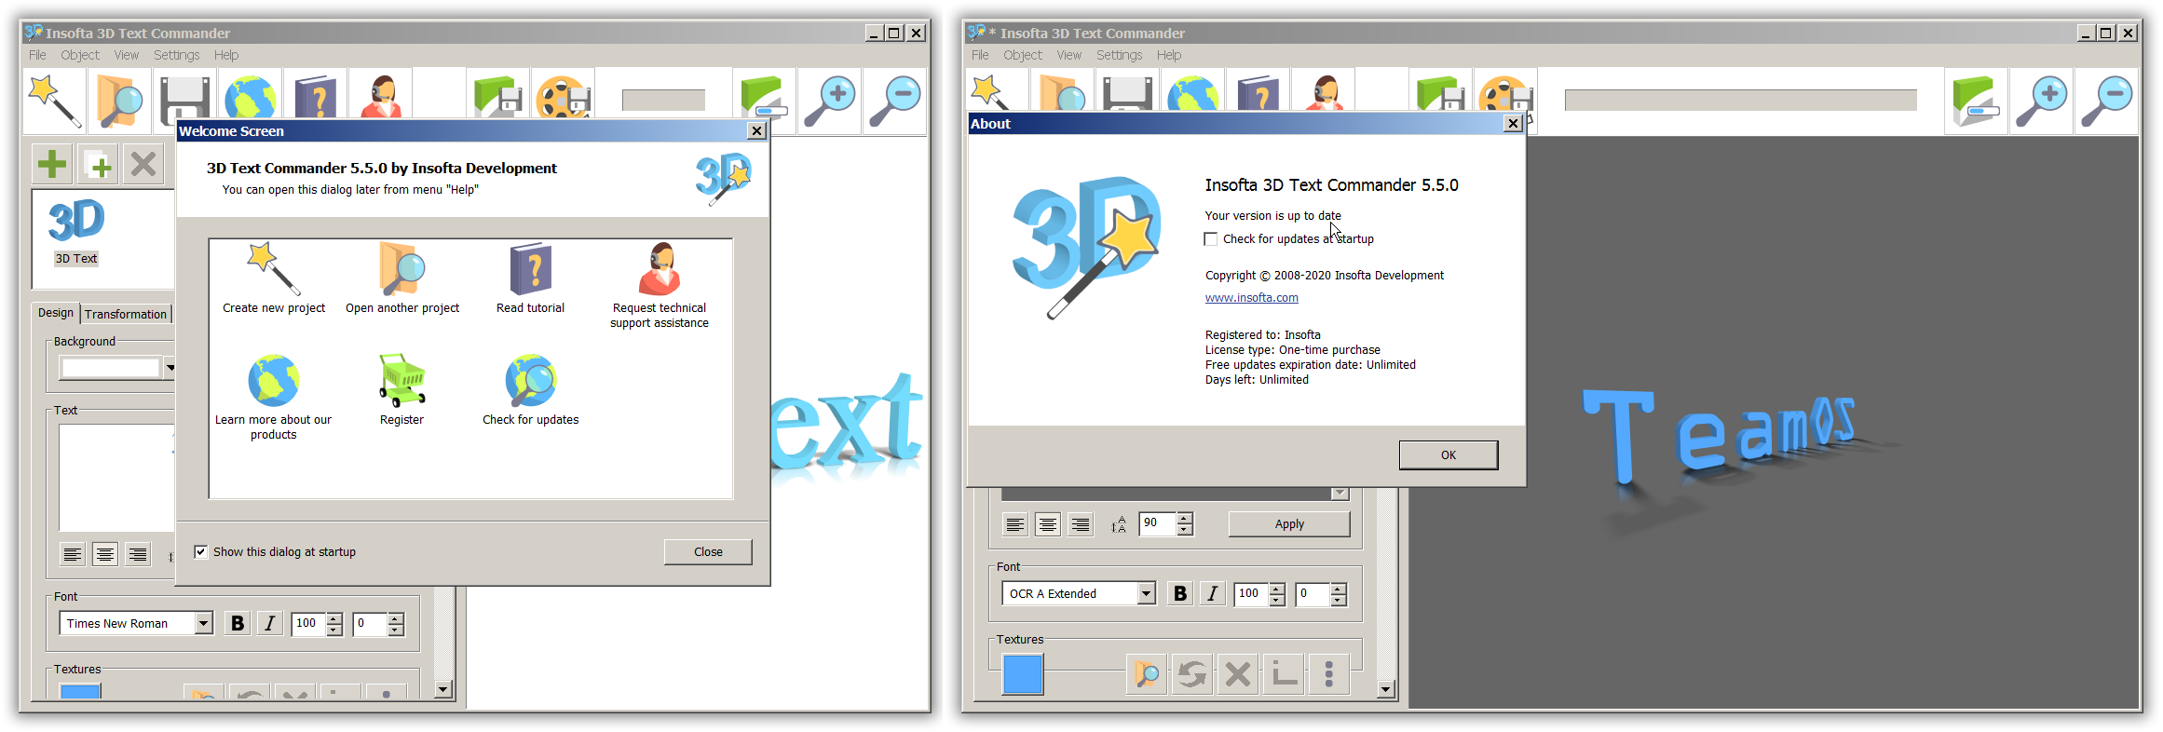Uncheck Show this dialog at startup
2163x732 pixels.
(x=200, y=551)
